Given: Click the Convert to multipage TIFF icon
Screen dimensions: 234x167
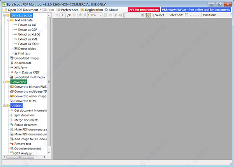Looking at the screenshot, I should point(12,91).
